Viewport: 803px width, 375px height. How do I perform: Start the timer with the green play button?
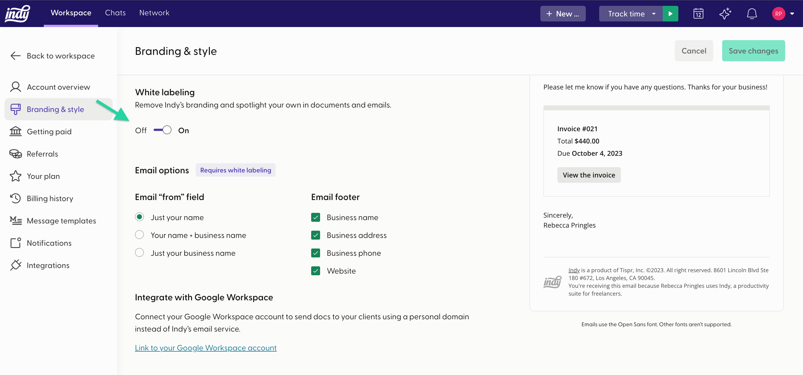coord(670,14)
